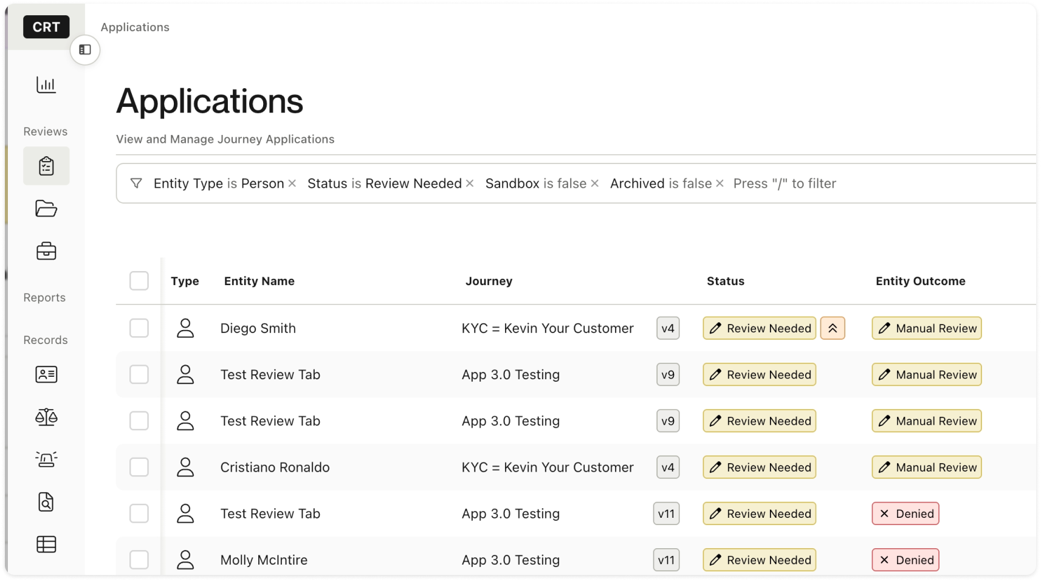The image size is (1041, 581).
Task: Open the table grid icon in the sidebar
Action: (46, 545)
